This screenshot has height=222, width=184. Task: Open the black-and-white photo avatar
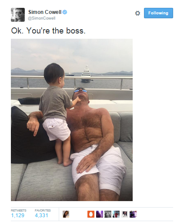(x=108, y=214)
